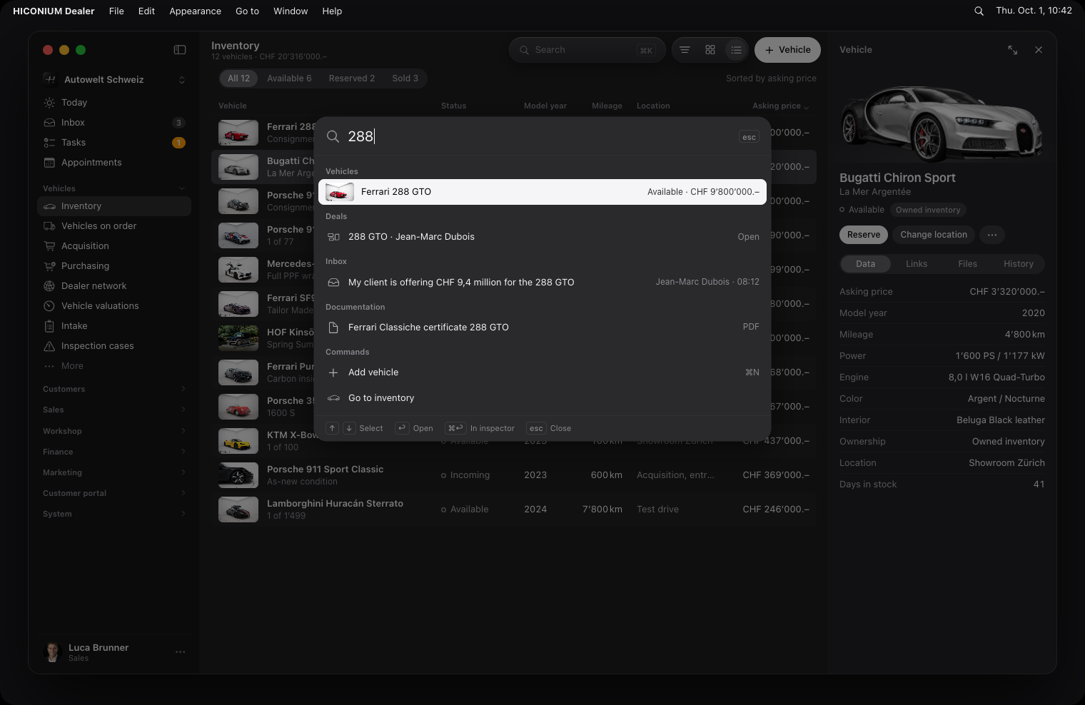Open Intake in sidebar
1085x705 pixels.
(x=114, y=326)
